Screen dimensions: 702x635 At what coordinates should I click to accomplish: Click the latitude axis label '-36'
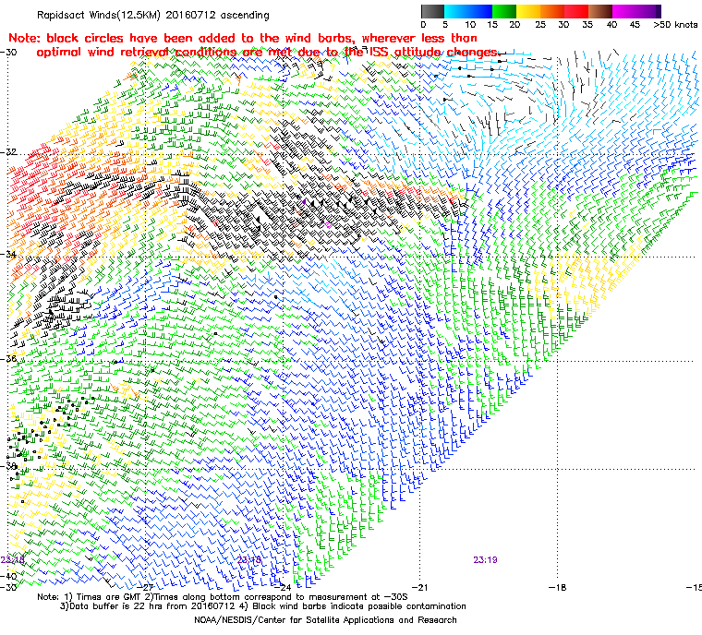pyautogui.click(x=8, y=359)
